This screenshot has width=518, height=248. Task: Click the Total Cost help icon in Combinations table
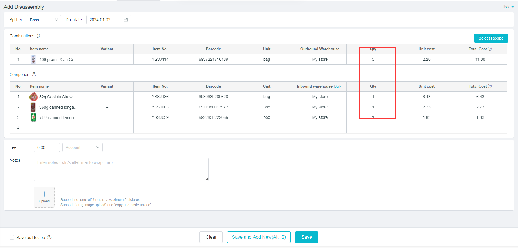(490, 49)
